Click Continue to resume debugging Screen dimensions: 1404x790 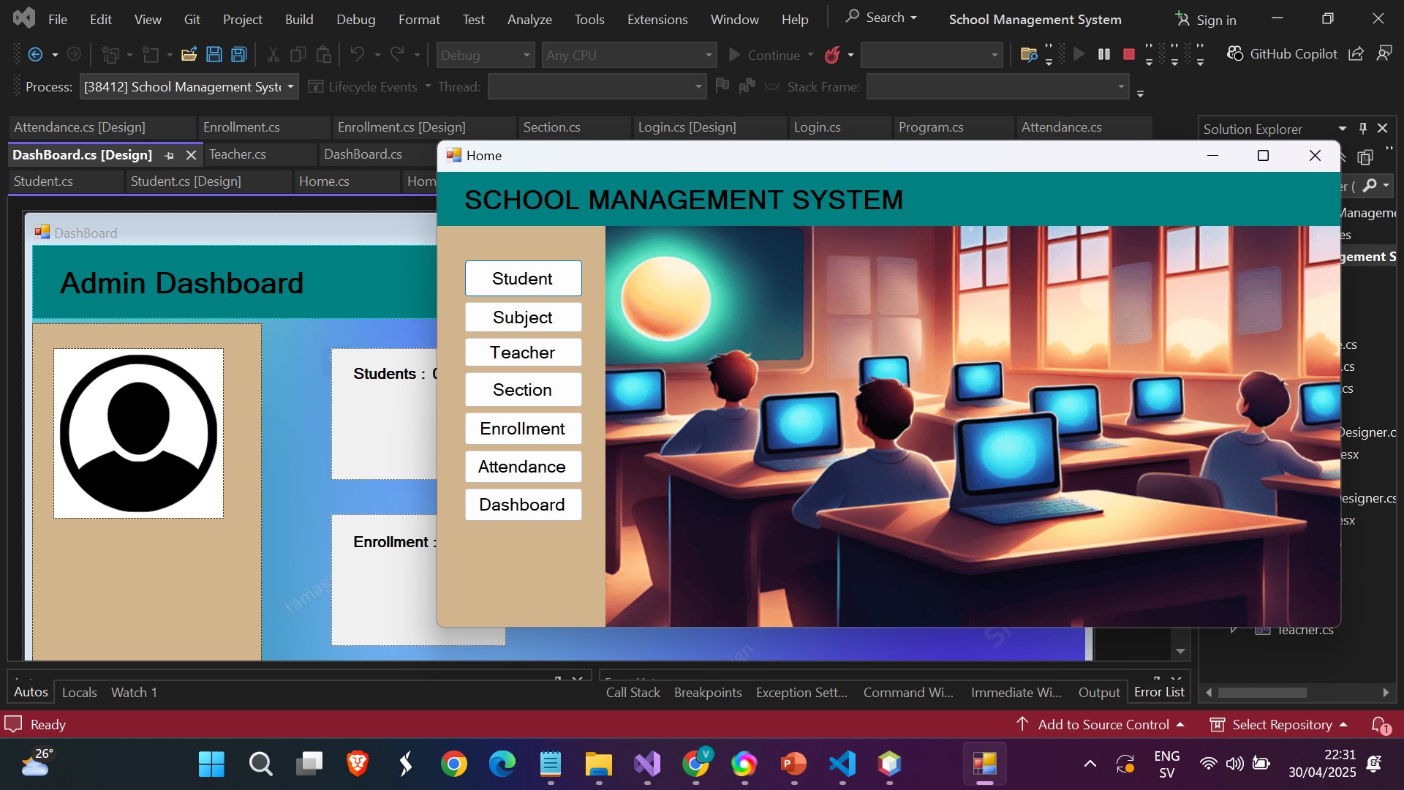(769, 54)
